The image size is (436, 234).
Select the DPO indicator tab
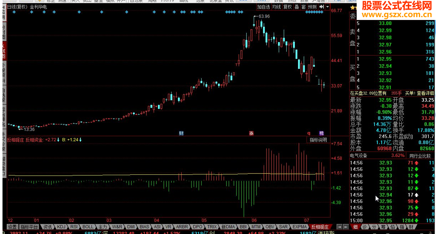pyautogui.click(x=198, y=227)
